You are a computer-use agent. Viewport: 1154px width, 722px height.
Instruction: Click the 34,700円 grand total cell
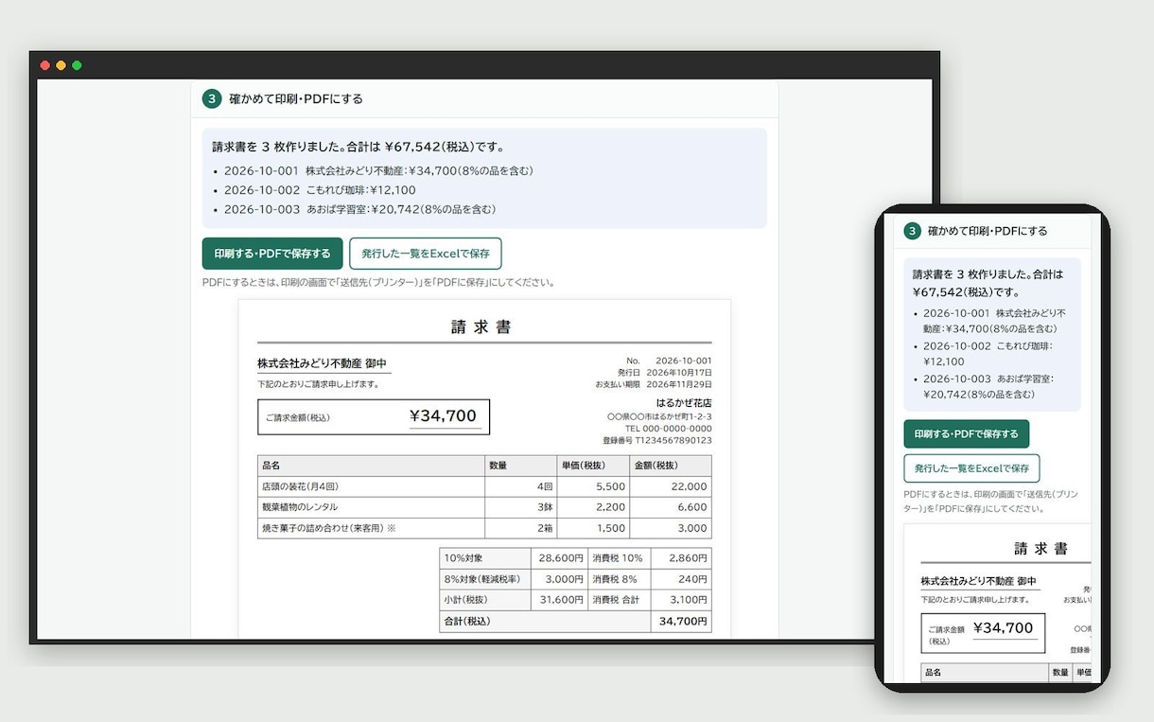[681, 622]
